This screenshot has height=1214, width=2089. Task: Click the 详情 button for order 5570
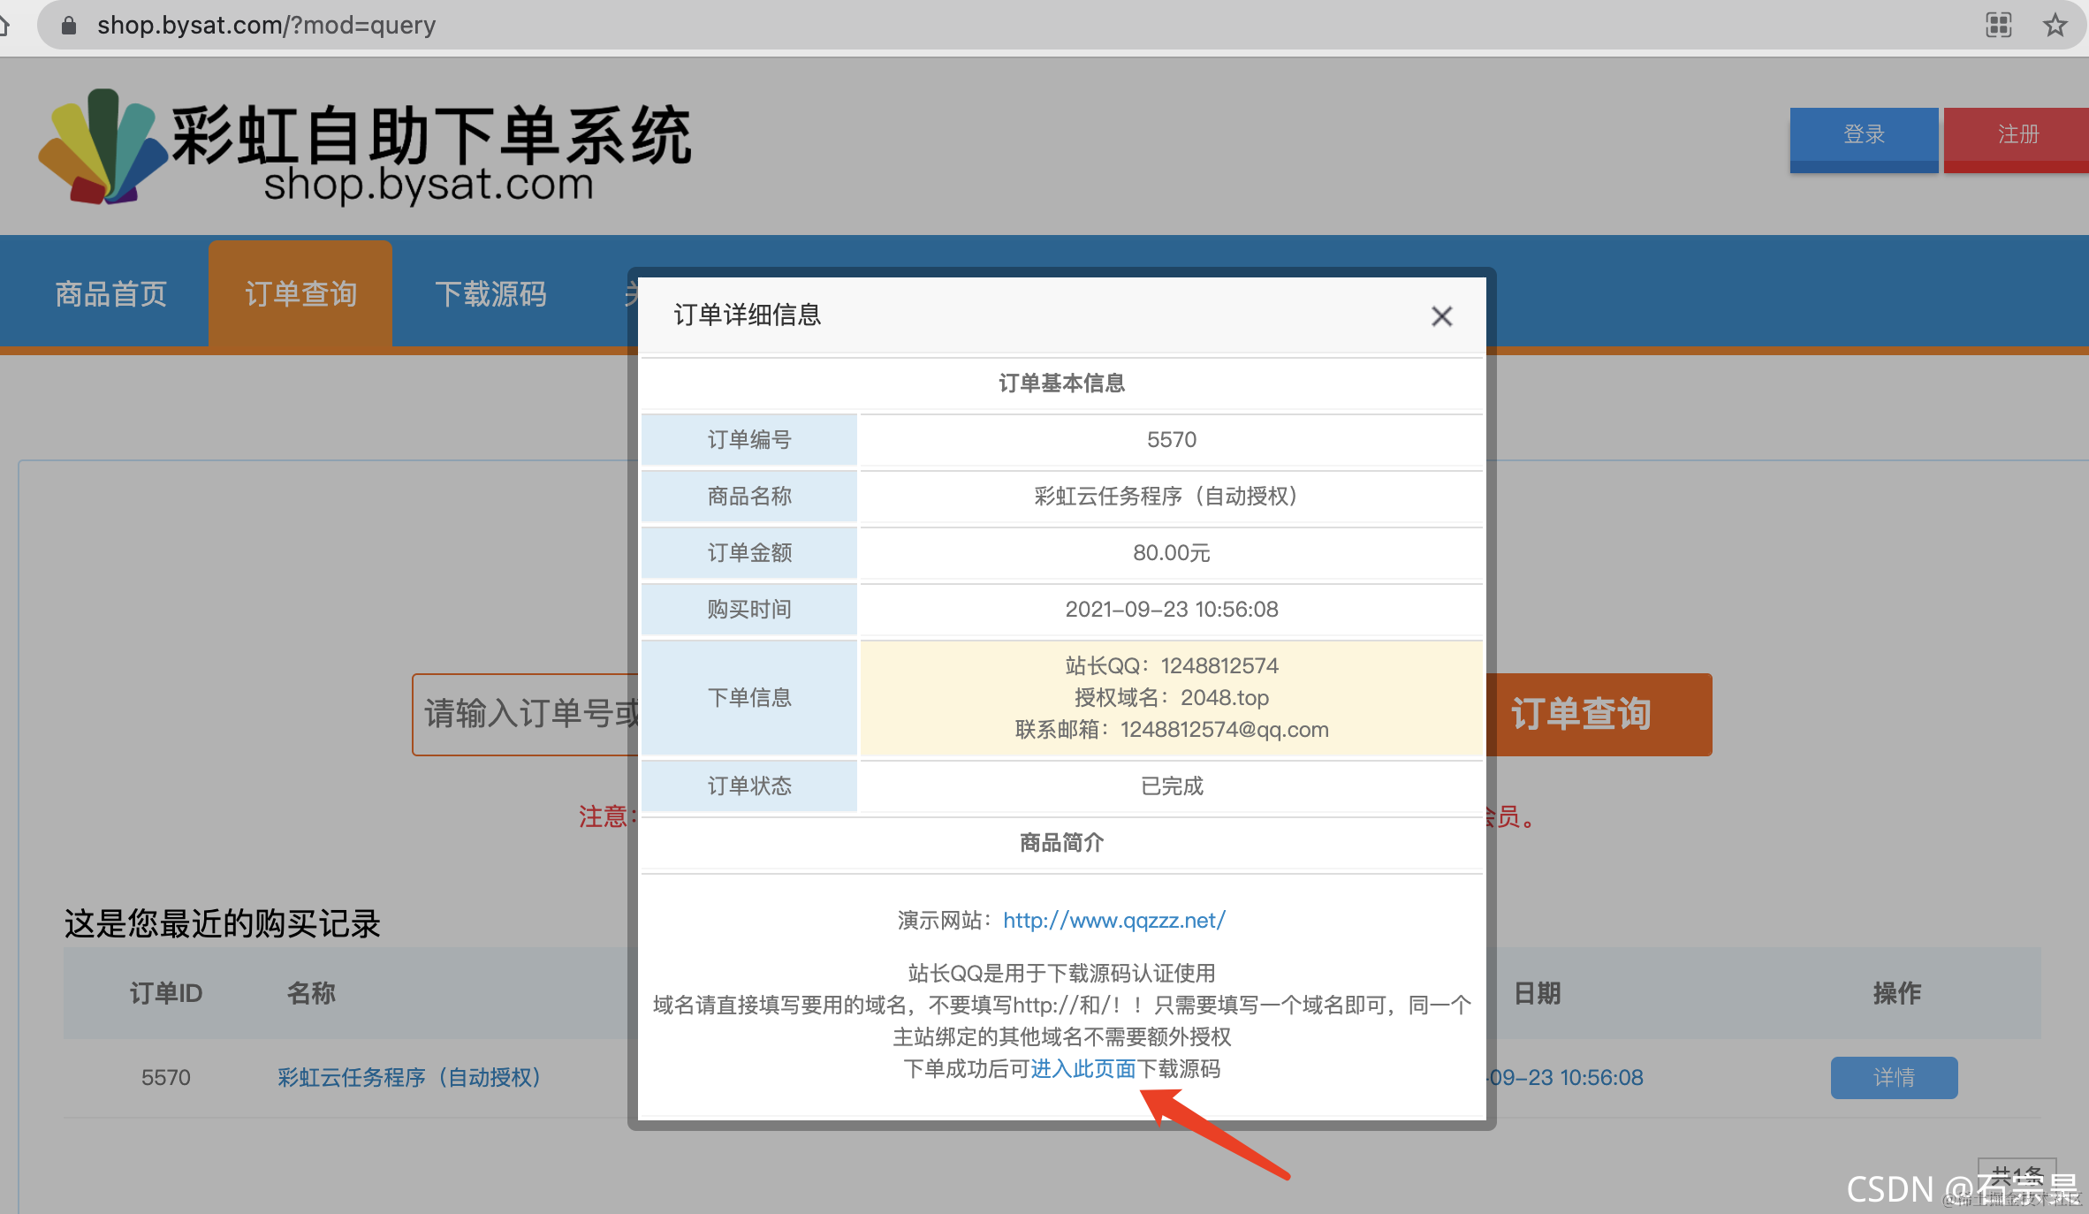coord(1894,1077)
